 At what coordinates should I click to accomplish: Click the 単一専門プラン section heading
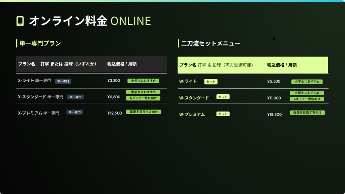coord(40,43)
